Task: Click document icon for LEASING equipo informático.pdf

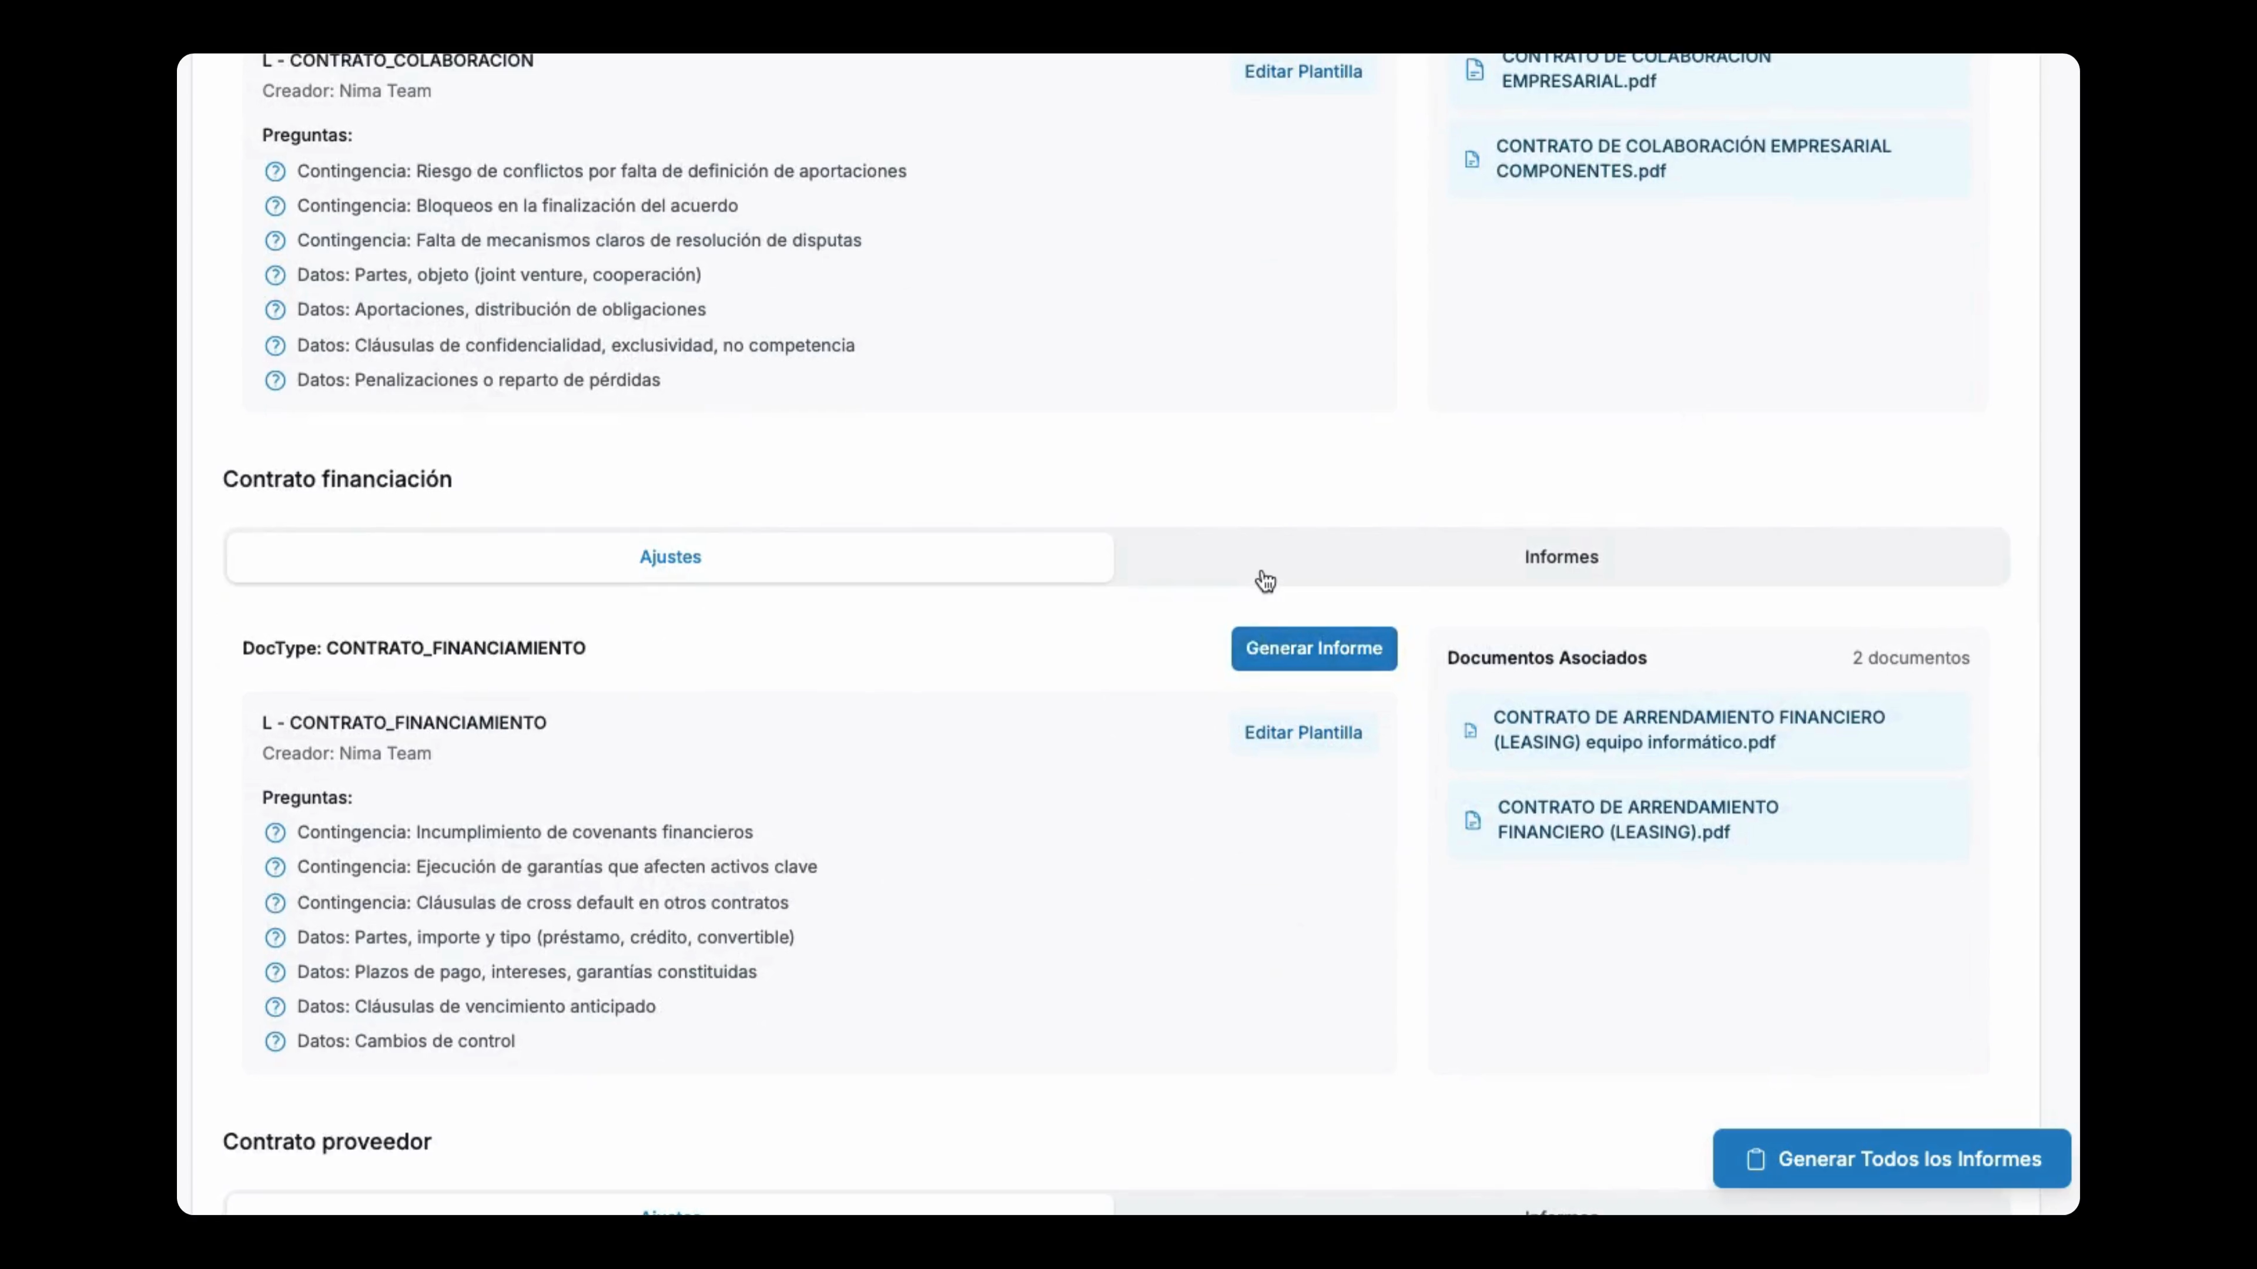Action: [1470, 730]
